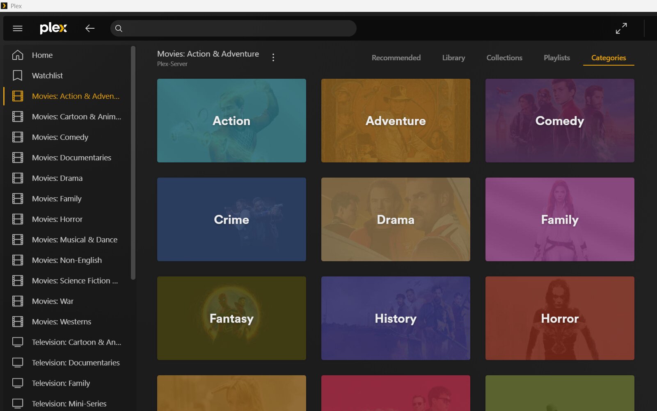Open the Horror category tile
The height and width of the screenshot is (411, 657).
point(560,318)
